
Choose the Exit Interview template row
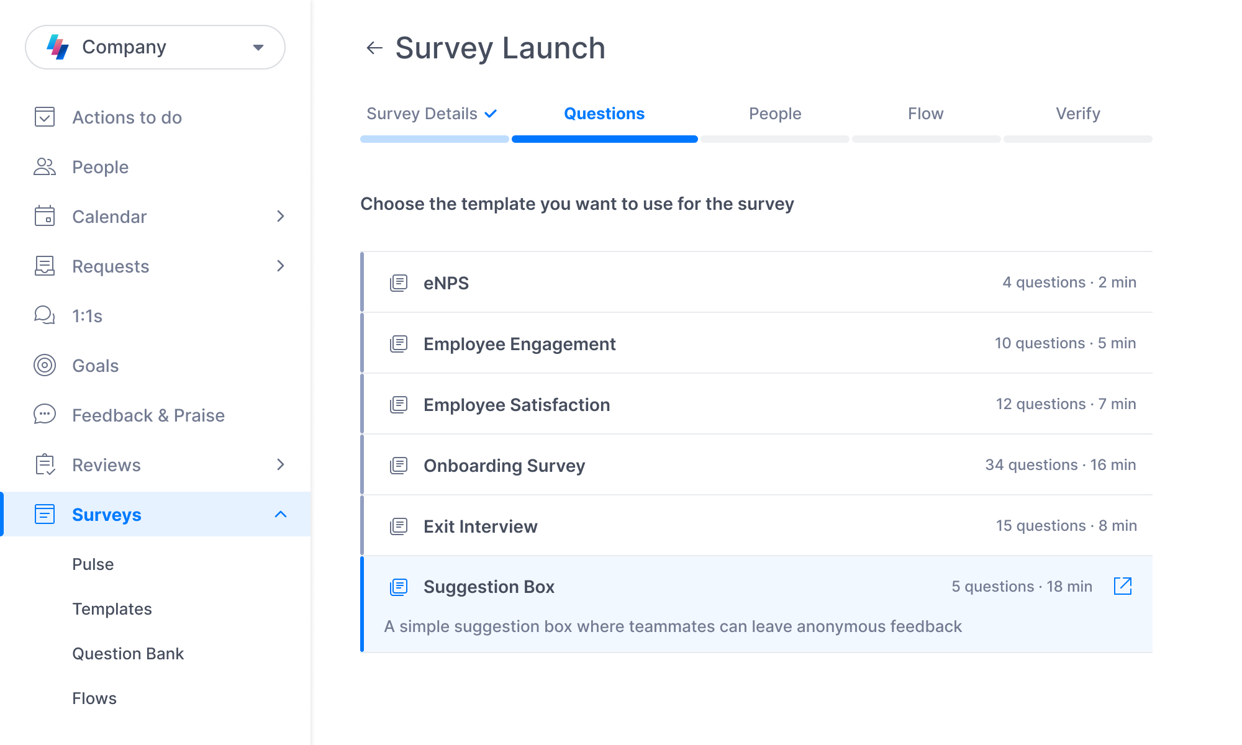tap(480, 526)
